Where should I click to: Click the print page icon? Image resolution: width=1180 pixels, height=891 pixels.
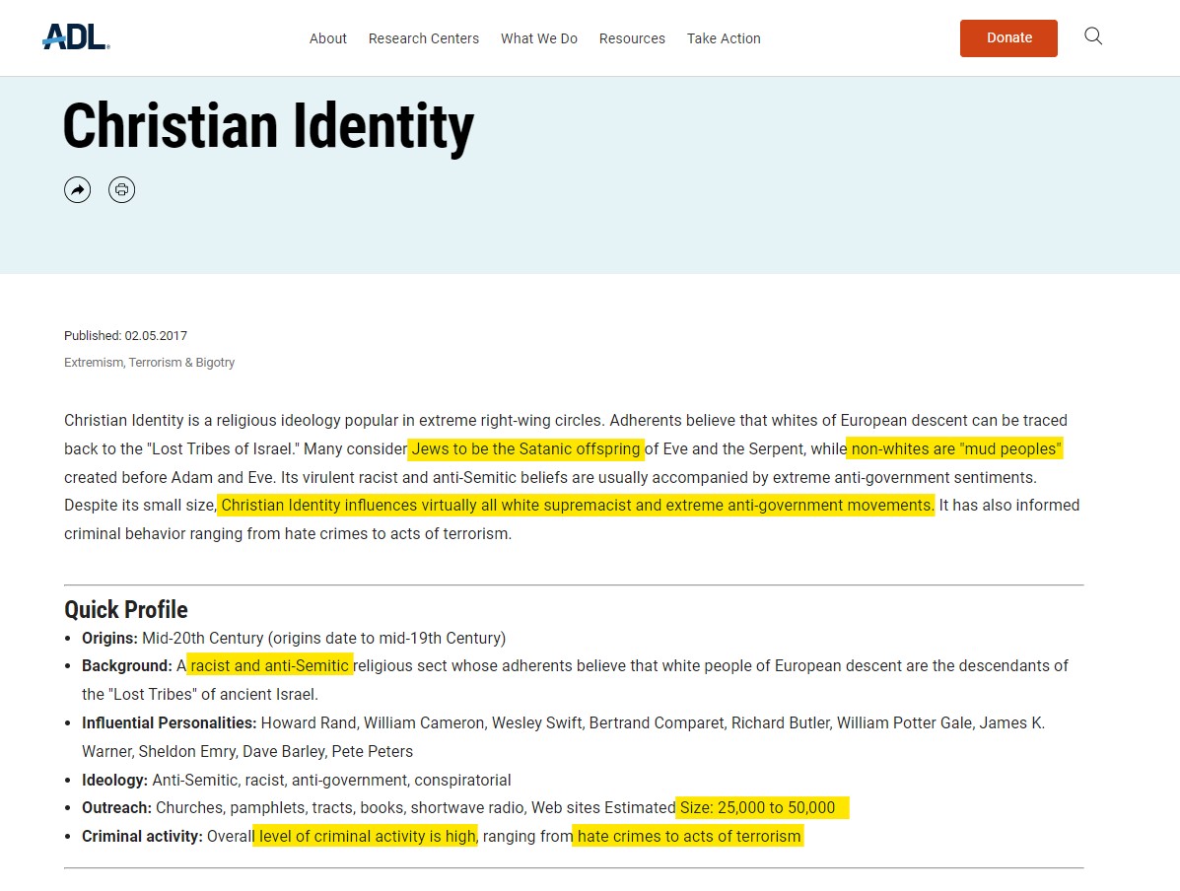122,189
